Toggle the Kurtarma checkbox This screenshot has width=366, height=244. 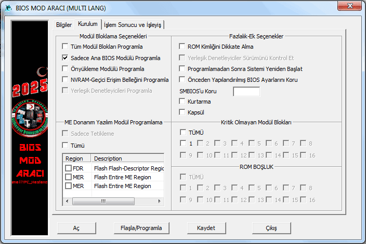click(x=182, y=102)
